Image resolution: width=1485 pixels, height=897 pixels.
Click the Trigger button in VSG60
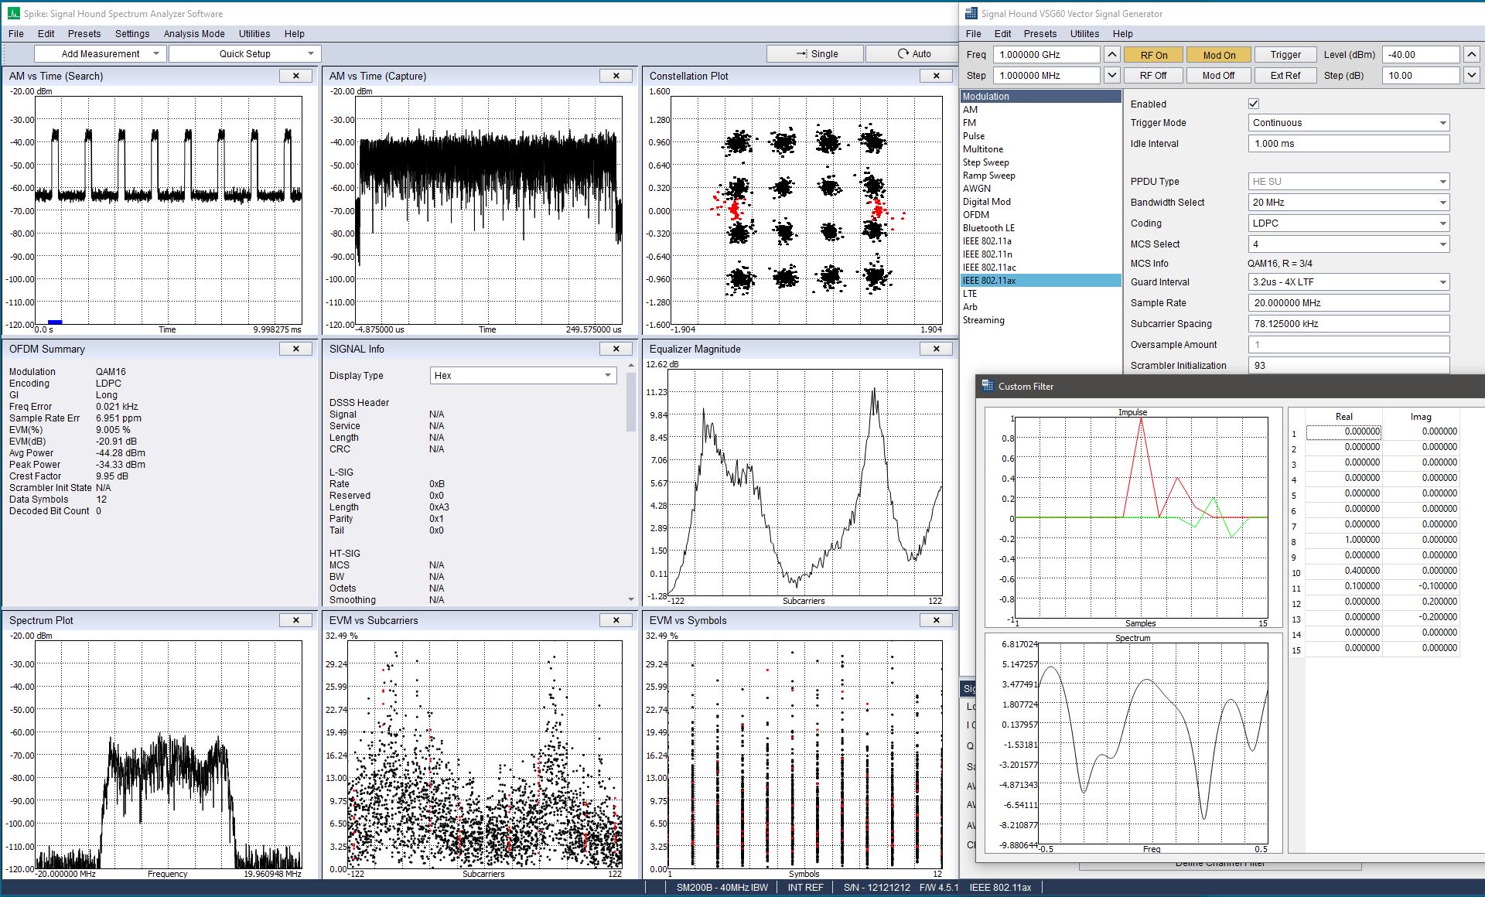[x=1285, y=55]
